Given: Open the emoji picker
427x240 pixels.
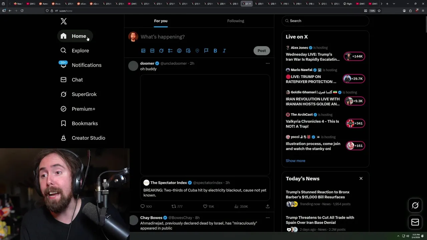Looking at the screenshot, I should coord(179,51).
